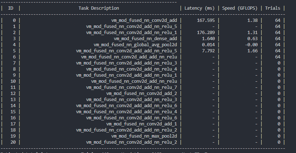Screen dimensions: 296x153
Task: Select the latency value 0.014
Action: tap(208, 45)
